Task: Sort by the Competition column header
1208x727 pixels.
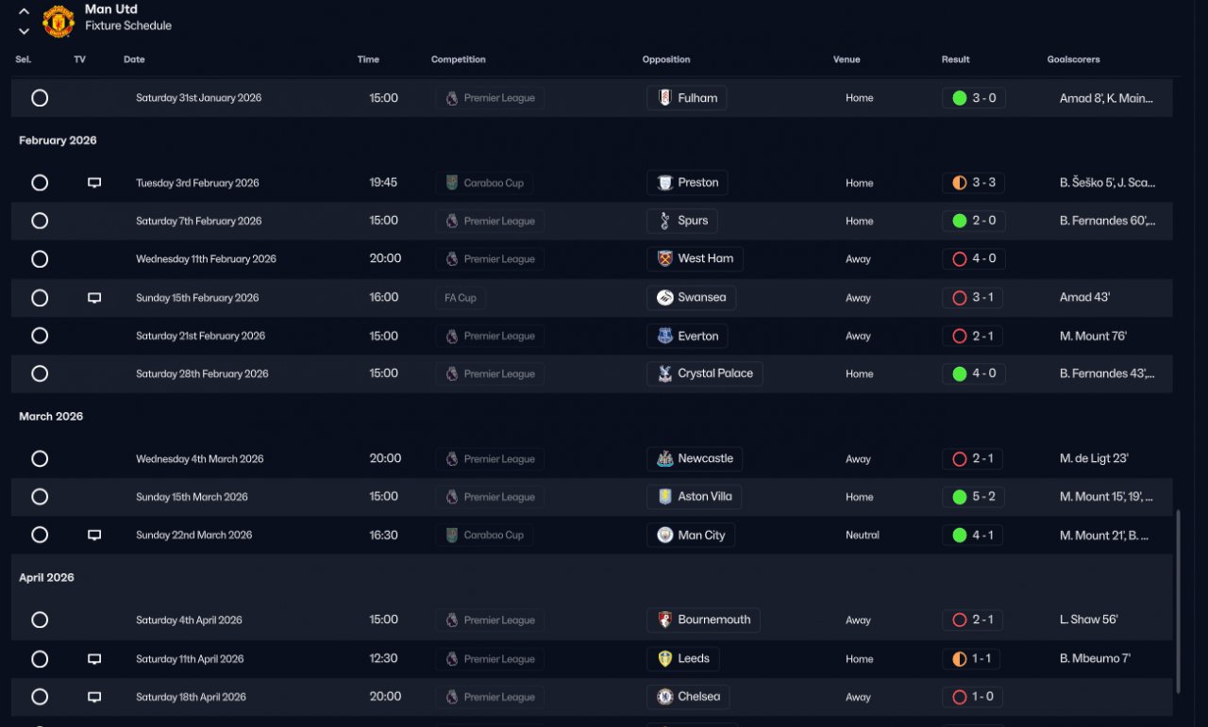Action: click(x=459, y=59)
